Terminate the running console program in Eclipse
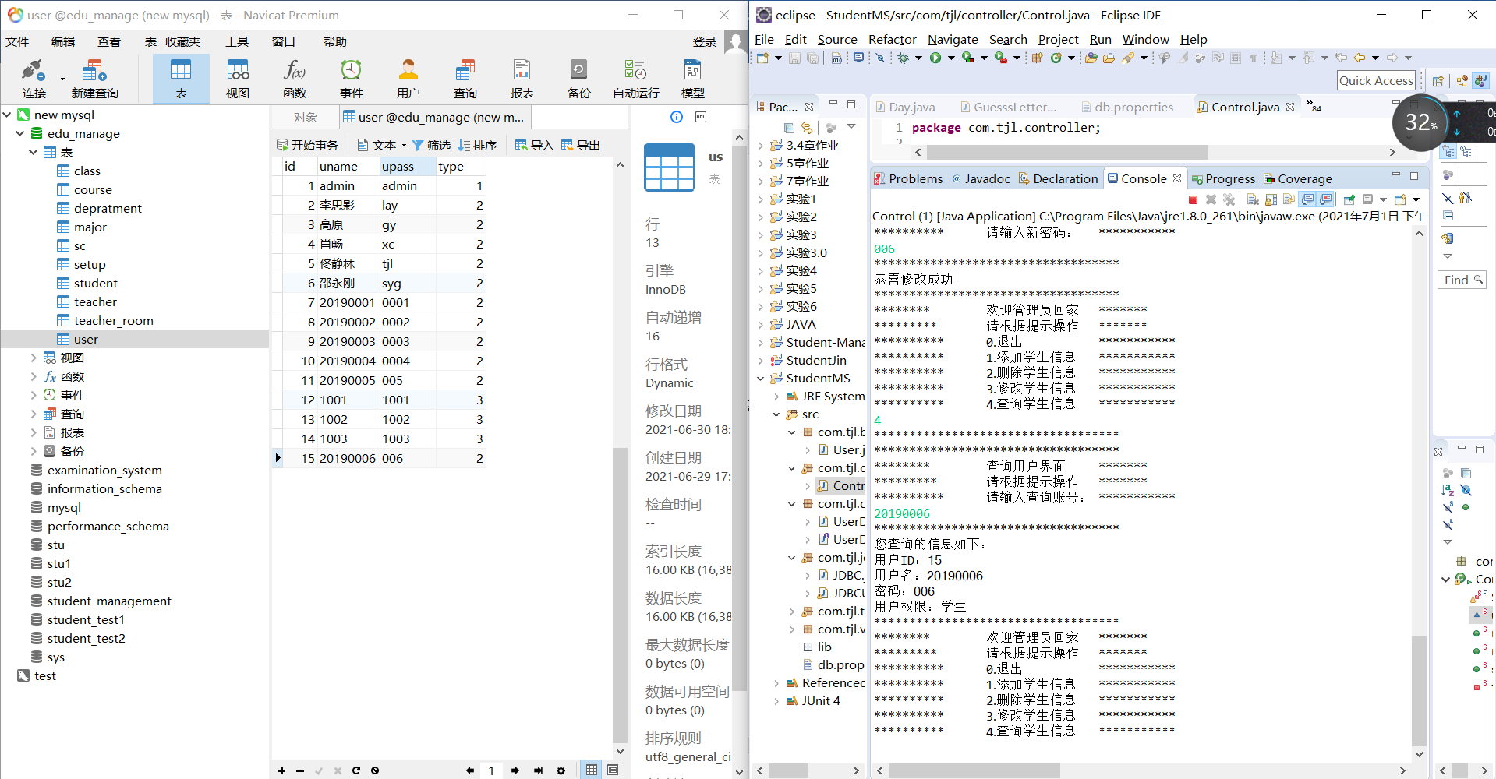This screenshot has width=1496, height=779. tap(1193, 199)
